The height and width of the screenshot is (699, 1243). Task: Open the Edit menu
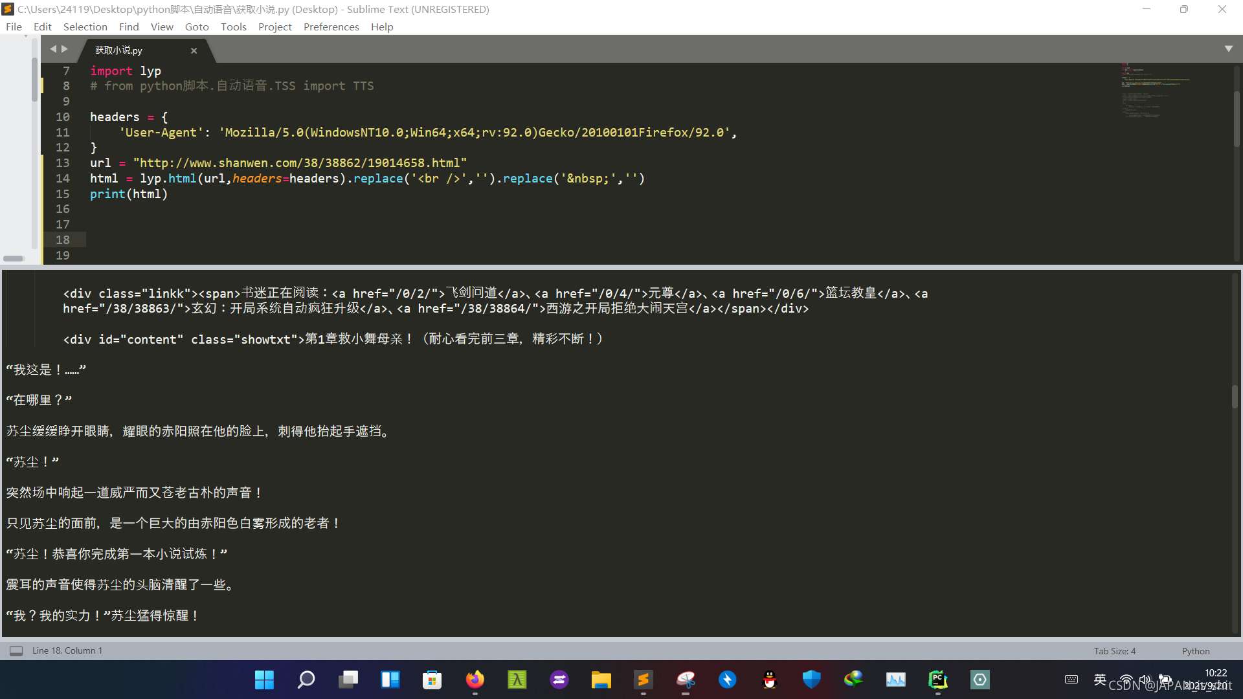point(43,27)
